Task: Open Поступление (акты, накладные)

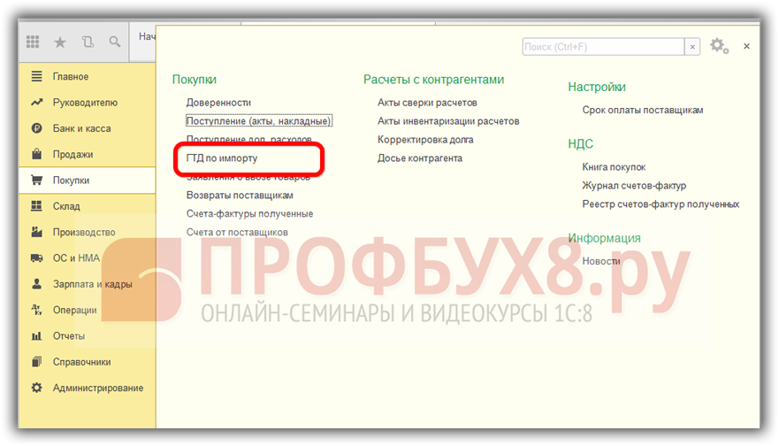Action: click(258, 121)
